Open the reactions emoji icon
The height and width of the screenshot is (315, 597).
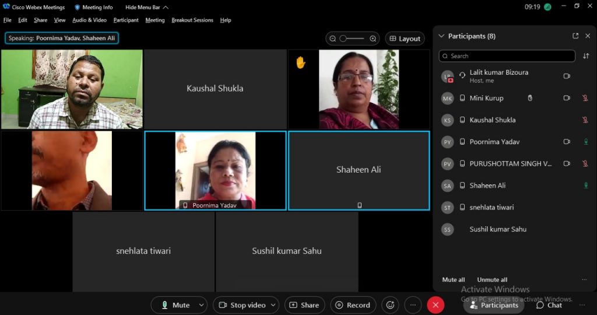click(390, 304)
